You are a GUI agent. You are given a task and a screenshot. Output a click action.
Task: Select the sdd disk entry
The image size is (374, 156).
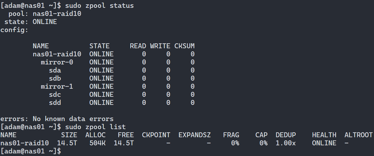(x=55, y=103)
